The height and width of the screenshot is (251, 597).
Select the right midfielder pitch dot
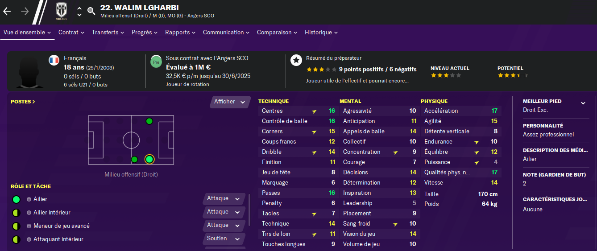134,159
